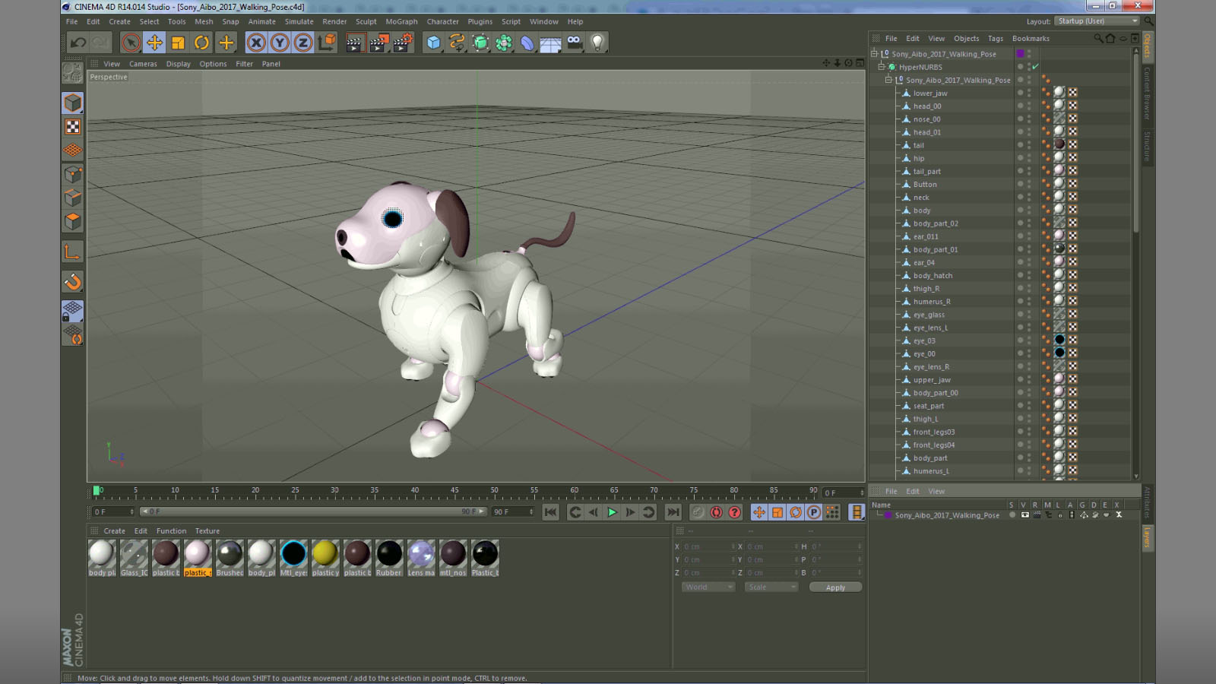The width and height of the screenshot is (1216, 684).
Task: Toggle X axis lock
Action: 256,43
